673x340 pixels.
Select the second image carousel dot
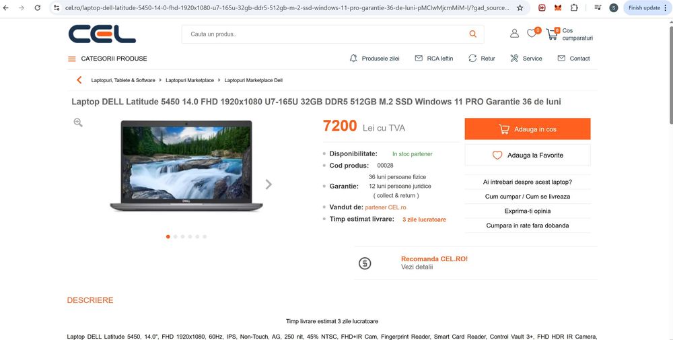(175, 236)
